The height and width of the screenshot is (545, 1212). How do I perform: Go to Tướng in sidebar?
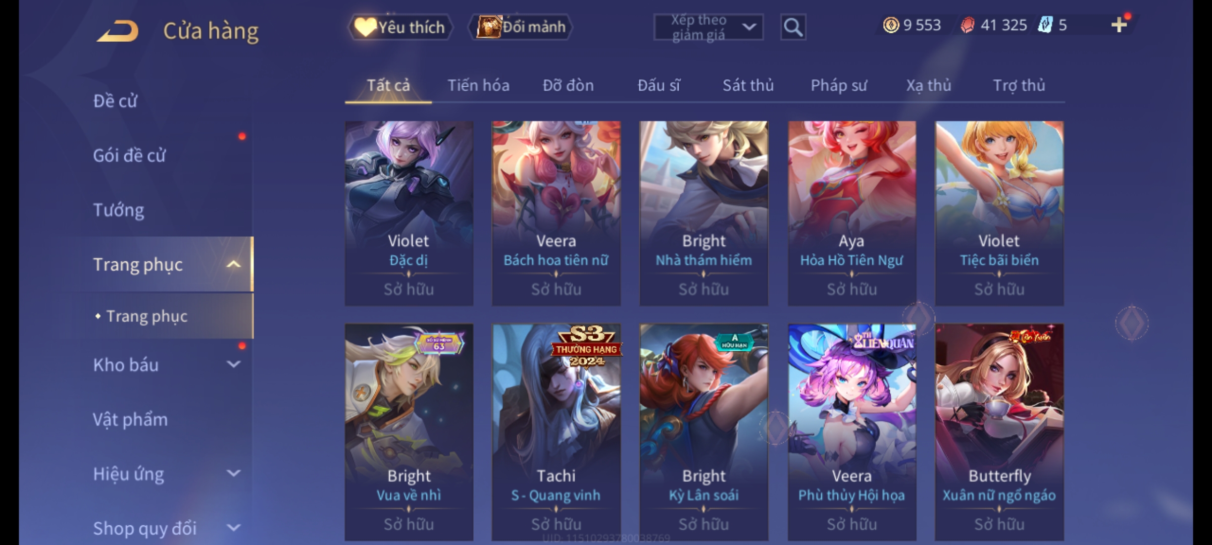click(119, 210)
